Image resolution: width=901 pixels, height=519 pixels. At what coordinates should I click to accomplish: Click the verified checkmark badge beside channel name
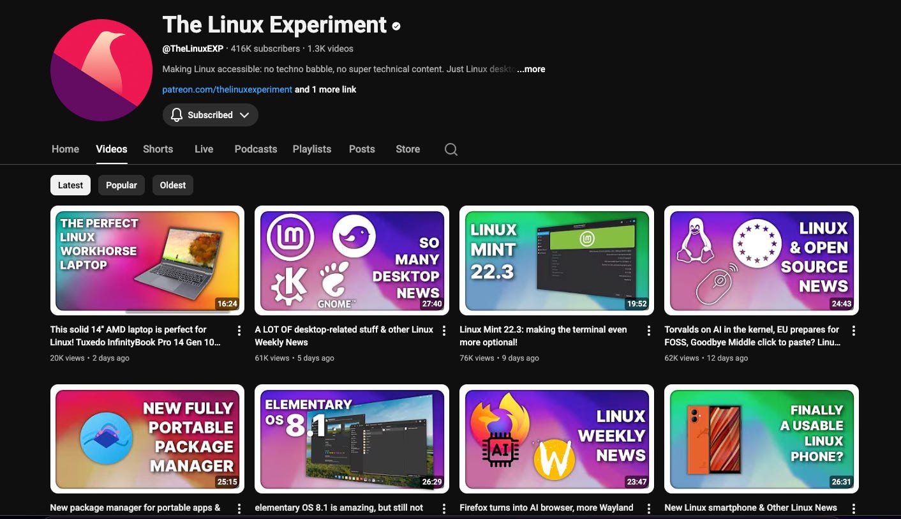pos(396,26)
